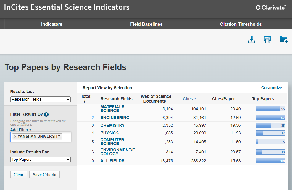This screenshot has width=292, height=190.
Task: Click the download report icon
Action: coord(251,40)
